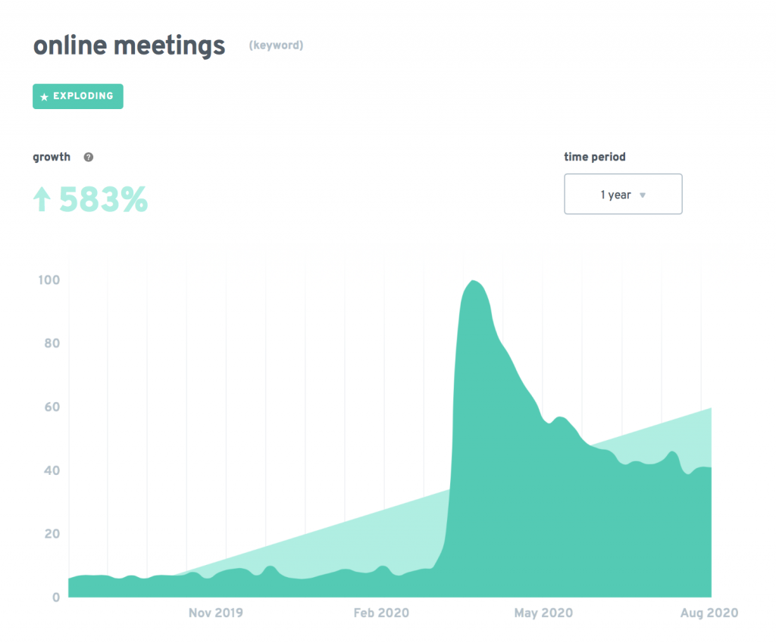776x643 pixels.
Task: Click the 100 value on the y-axis
Action: [x=48, y=280]
